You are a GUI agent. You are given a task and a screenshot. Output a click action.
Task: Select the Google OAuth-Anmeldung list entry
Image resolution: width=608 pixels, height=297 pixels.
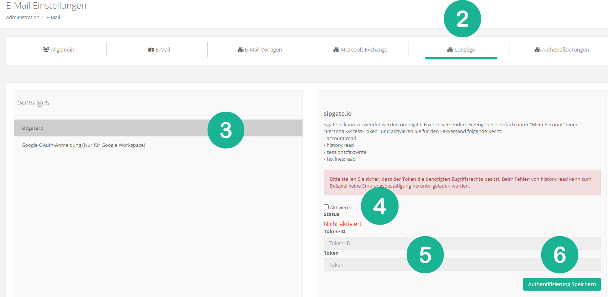(83, 145)
